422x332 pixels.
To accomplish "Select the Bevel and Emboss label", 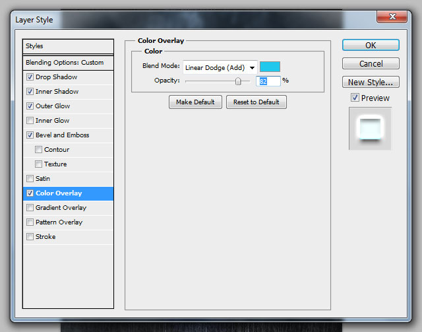I will pos(63,135).
